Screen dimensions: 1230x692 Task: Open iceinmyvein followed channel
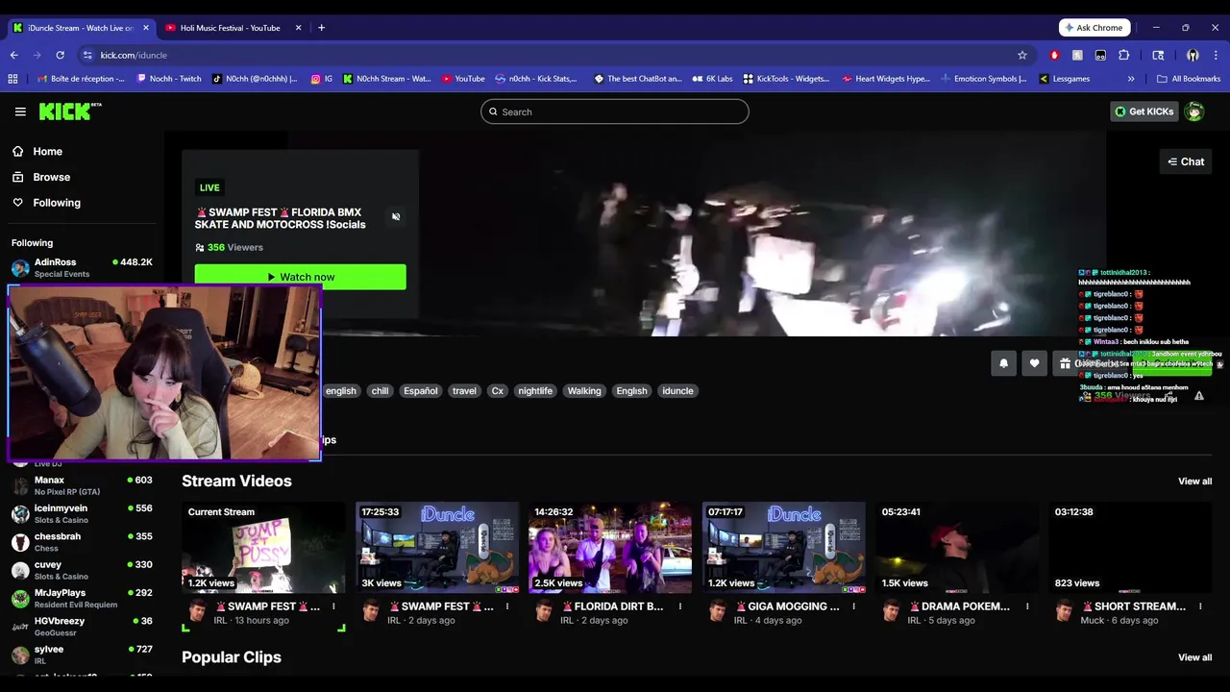[x=82, y=513]
